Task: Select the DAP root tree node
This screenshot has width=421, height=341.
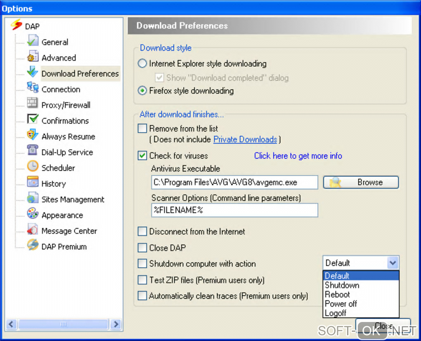Action: (x=32, y=26)
